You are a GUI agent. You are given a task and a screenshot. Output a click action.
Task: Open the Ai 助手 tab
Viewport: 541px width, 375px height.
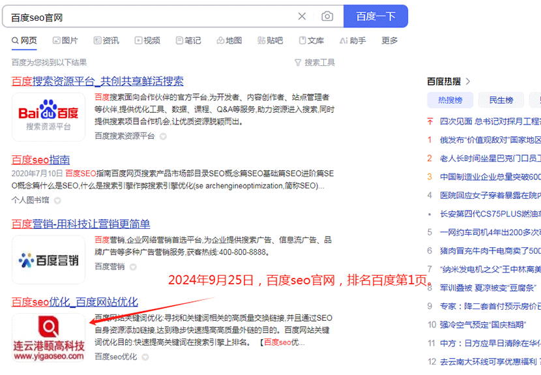[353, 40]
